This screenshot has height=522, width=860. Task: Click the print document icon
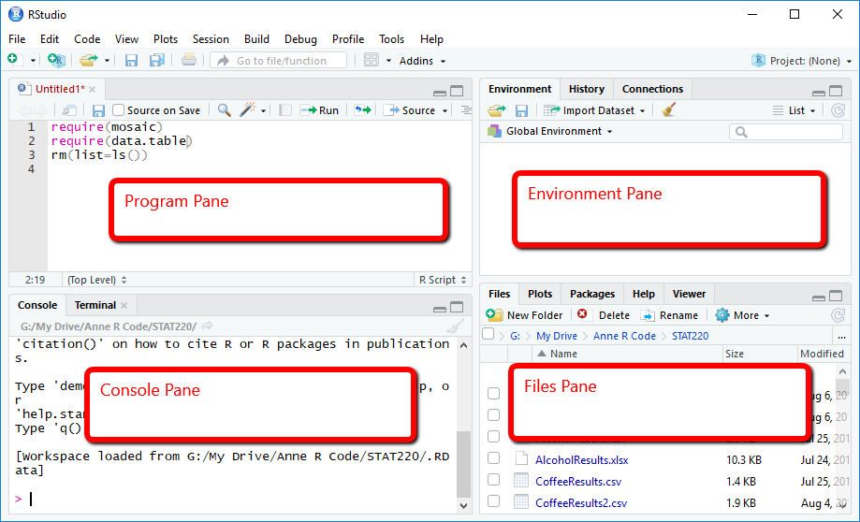189,61
